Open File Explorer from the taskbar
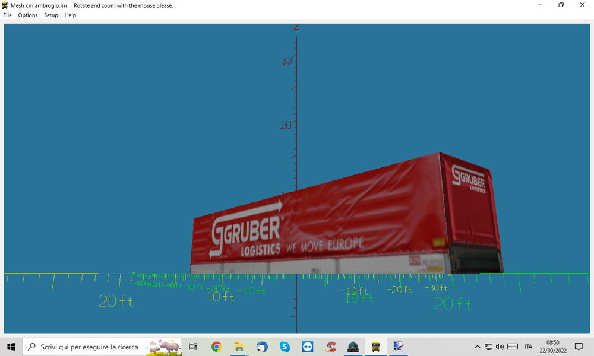The width and height of the screenshot is (594, 356). pos(239,347)
